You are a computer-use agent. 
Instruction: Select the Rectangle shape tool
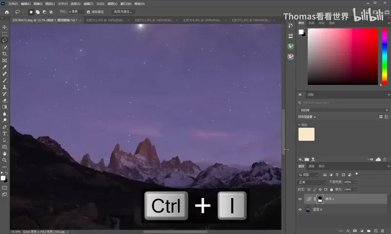click(x=4, y=147)
